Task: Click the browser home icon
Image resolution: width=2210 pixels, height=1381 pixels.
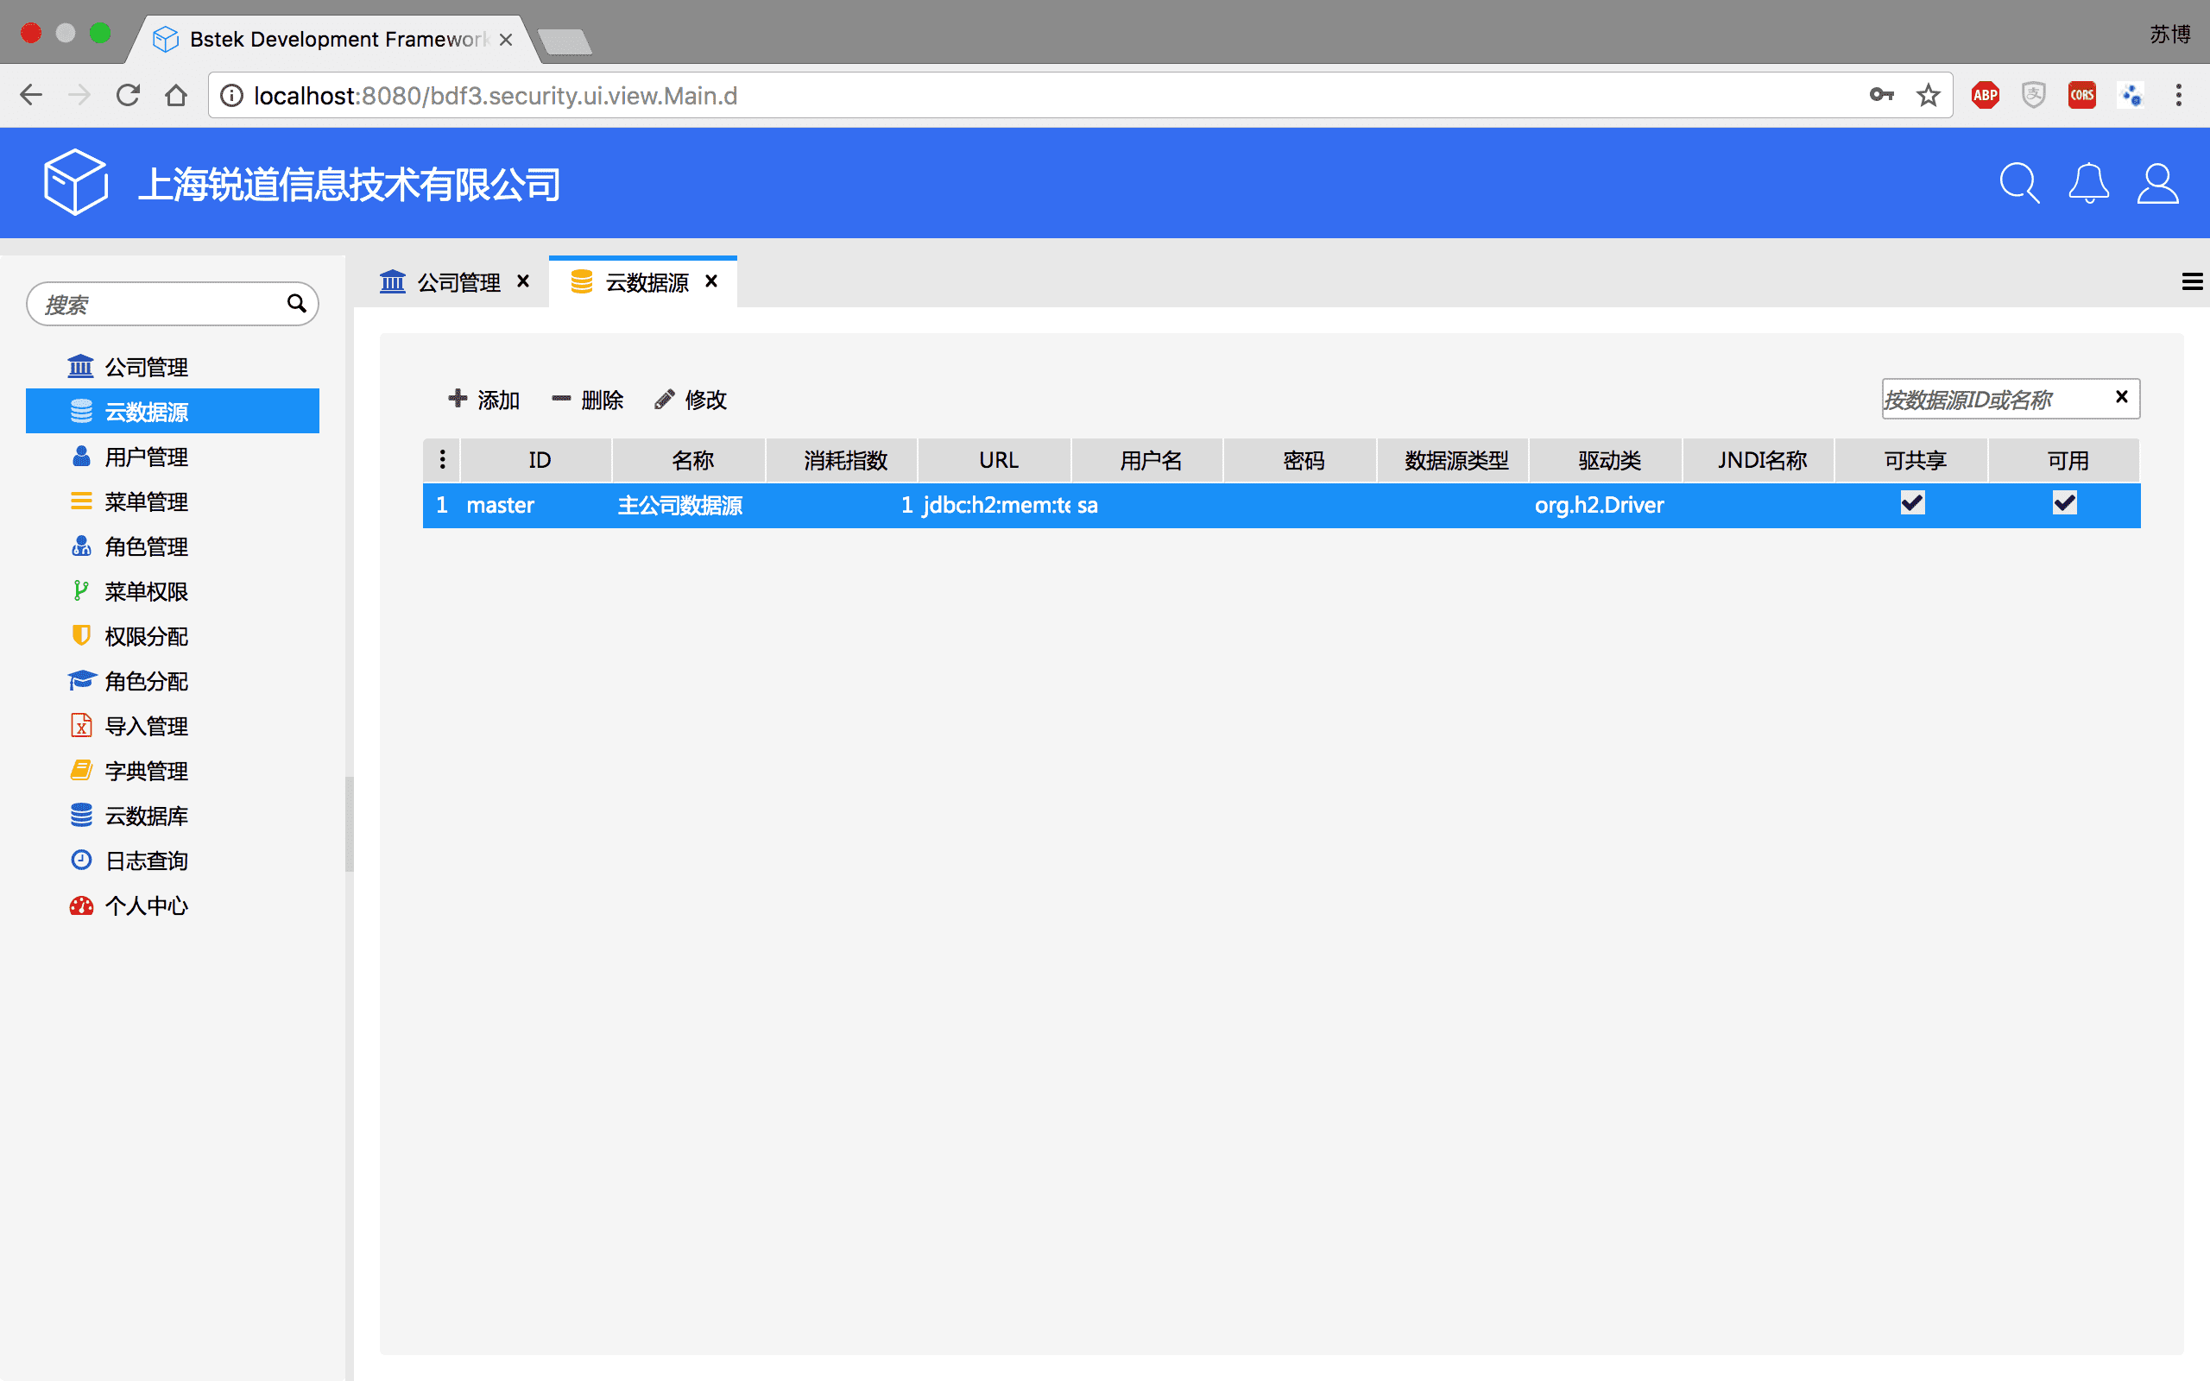Action: 176,95
